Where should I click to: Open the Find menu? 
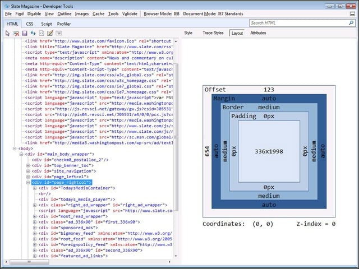click(20, 13)
